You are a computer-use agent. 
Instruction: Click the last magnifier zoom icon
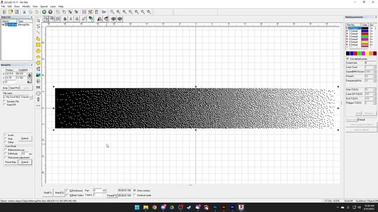pyautogui.click(x=149, y=12)
